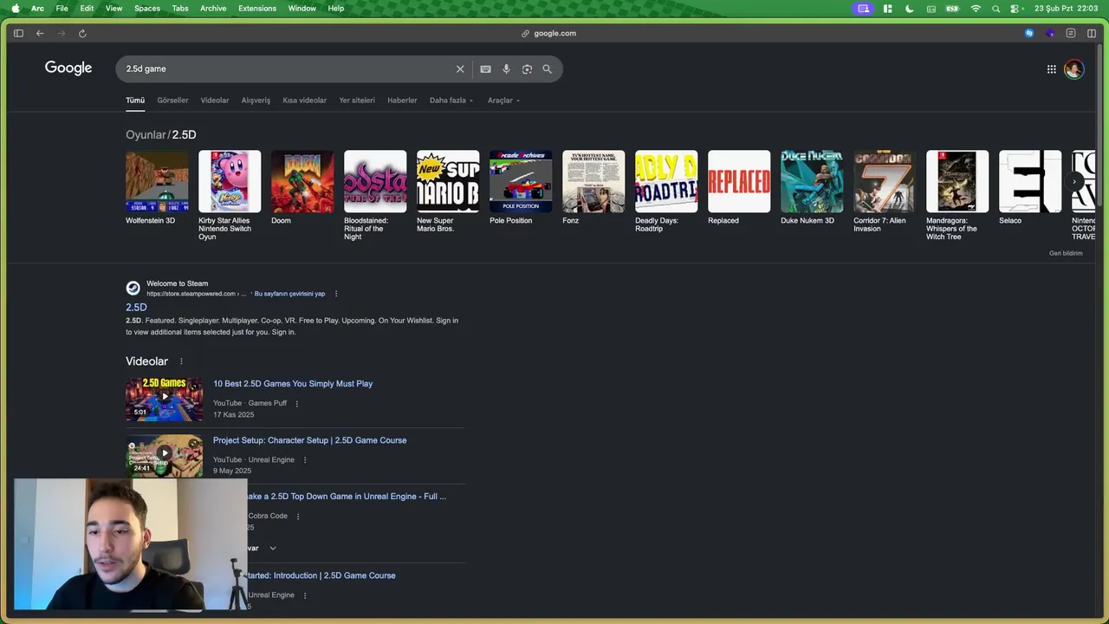This screenshot has width=1109, height=624.
Task: Open the Spaces menu
Action: [x=147, y=9]
